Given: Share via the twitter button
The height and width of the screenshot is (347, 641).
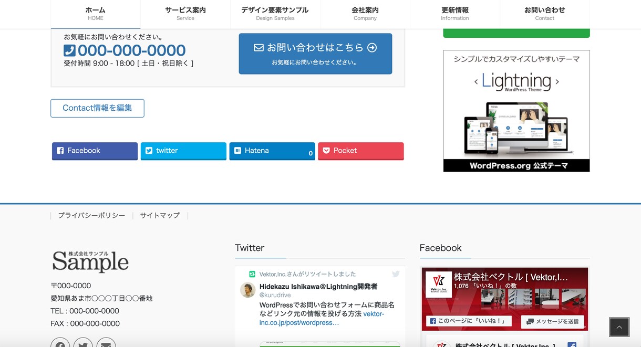Looking at the screenshot, I should point(183,151).
